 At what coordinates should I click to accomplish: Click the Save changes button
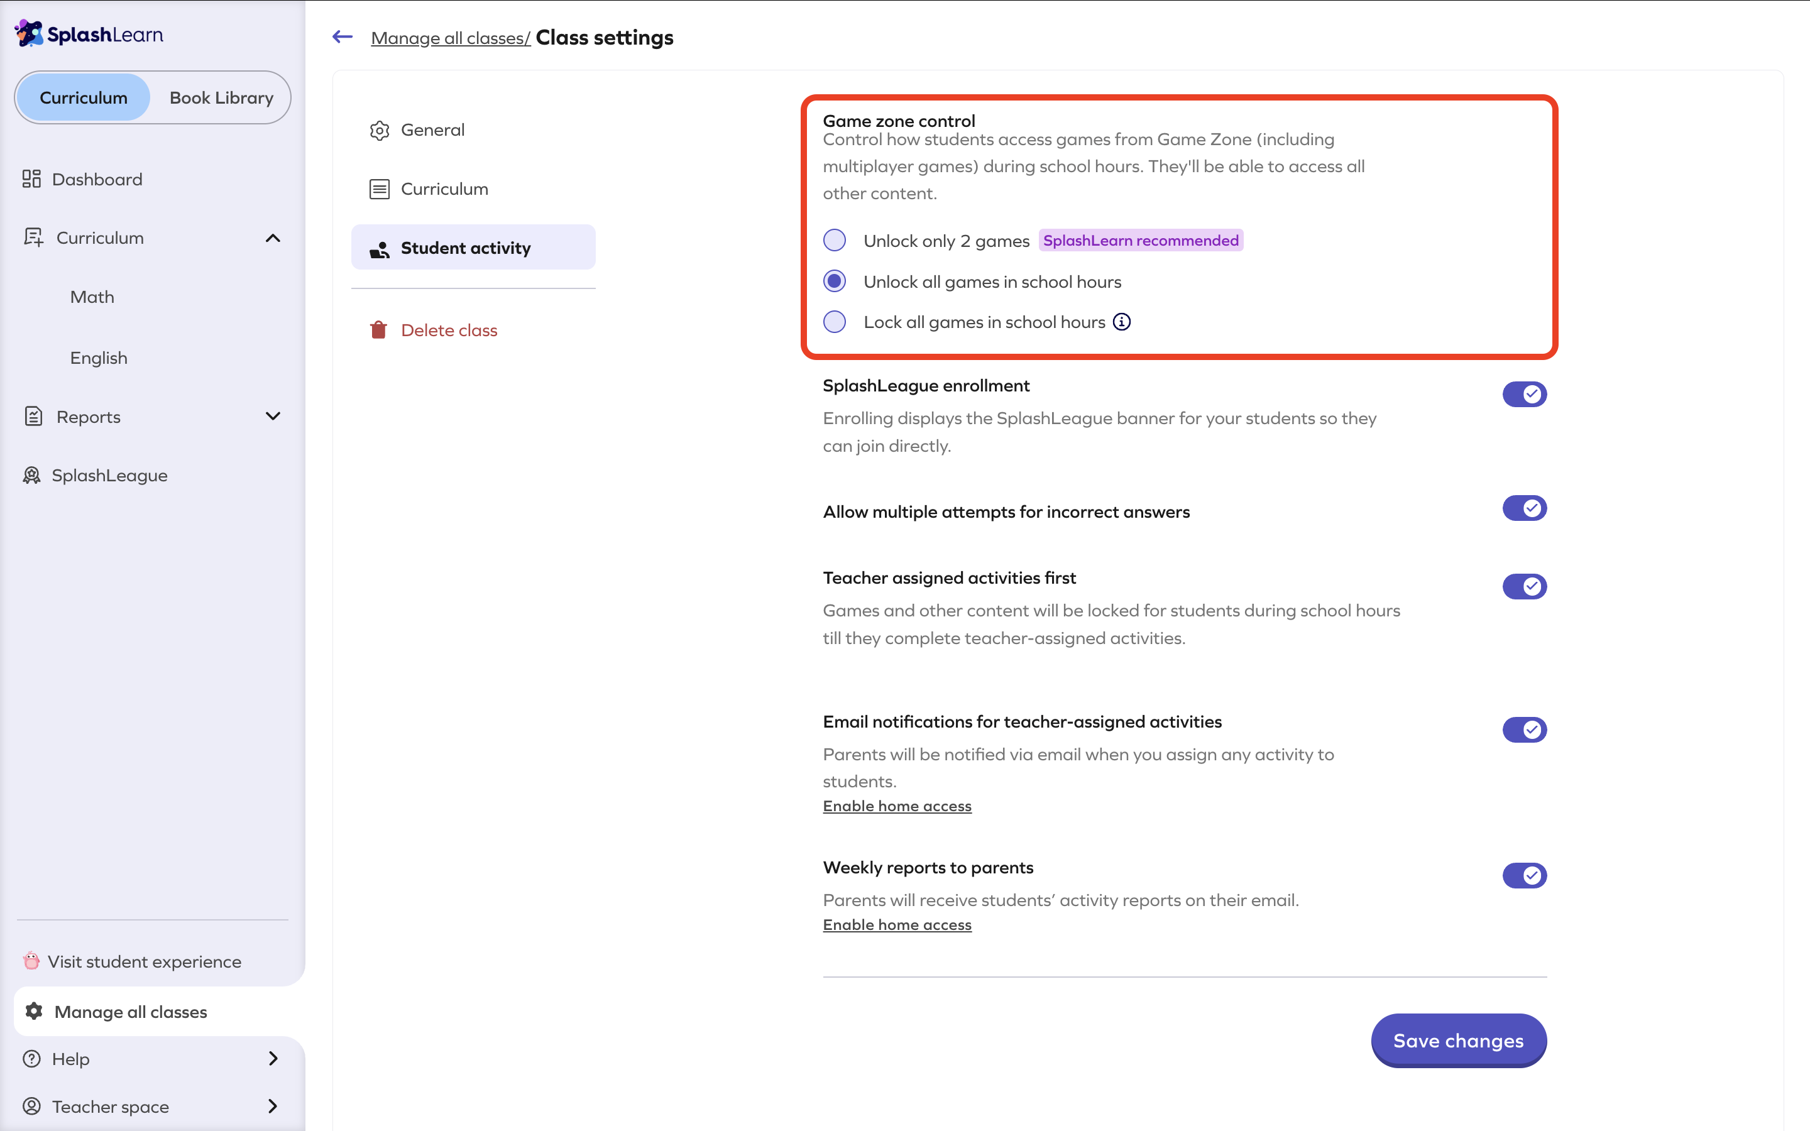pyautogui.click(x=1459, y=1041)
